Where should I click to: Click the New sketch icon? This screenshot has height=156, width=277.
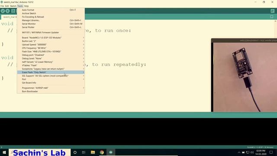pyautogui.click(x=13, y=11)
